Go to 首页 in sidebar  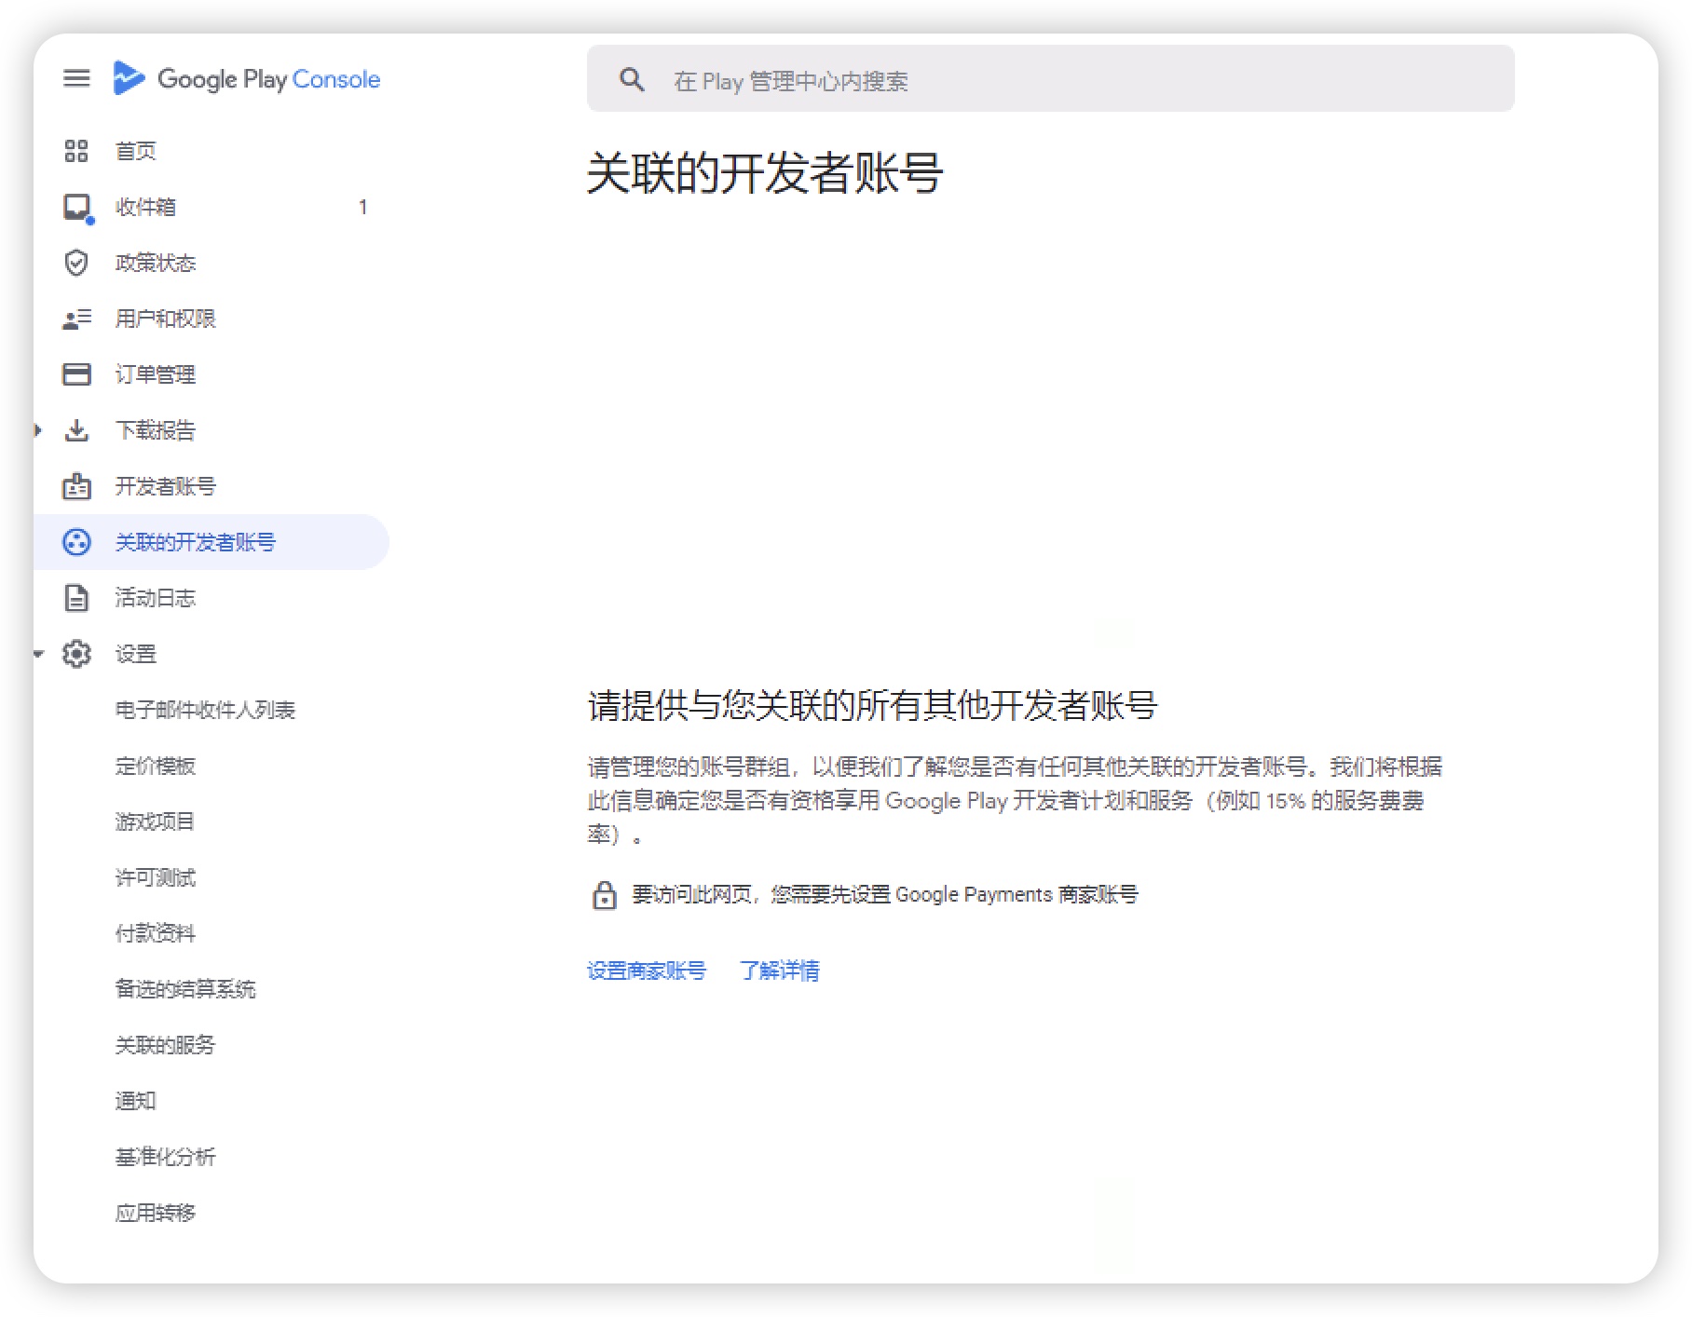click(x=135, y=151)
